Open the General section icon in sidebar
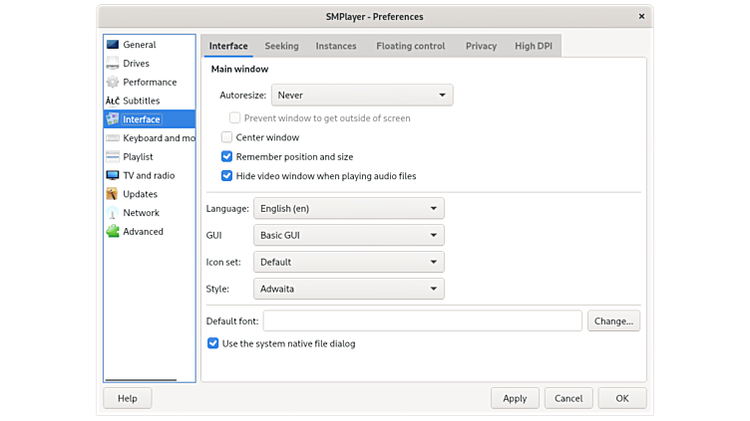The width and height of the screenshot is (750, 421). [113, 45]
